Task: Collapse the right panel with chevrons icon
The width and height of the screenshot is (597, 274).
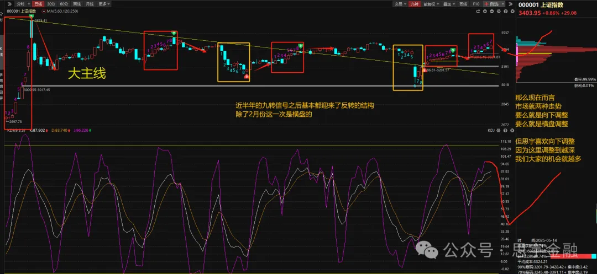Action: point(511,4)
